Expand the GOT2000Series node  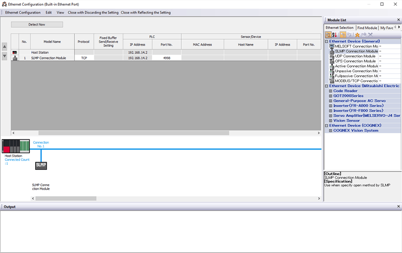(331, 96)
